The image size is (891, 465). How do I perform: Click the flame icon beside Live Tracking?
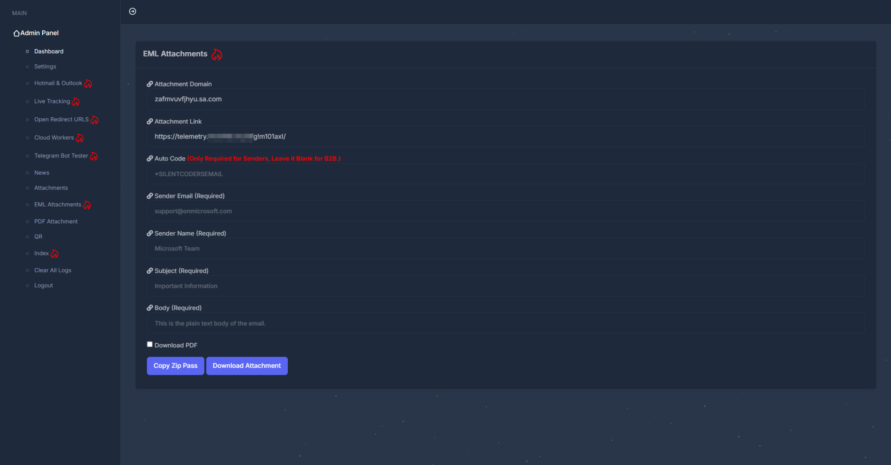tap(76, 102)
